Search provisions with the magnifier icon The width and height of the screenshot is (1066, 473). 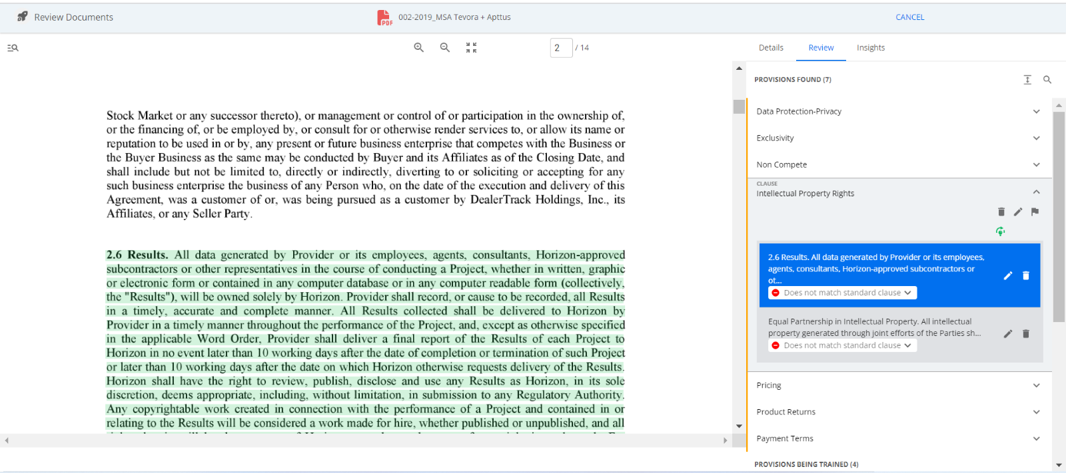(1047, 80)
